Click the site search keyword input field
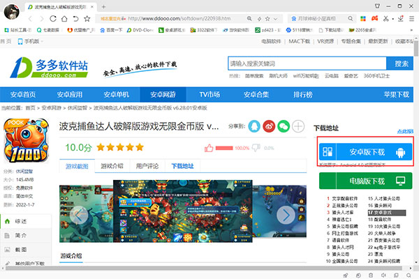 coord(307,63)
